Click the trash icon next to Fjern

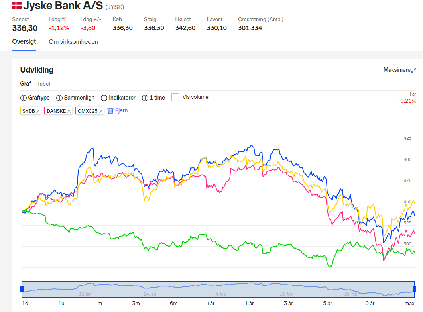(110, 111)
